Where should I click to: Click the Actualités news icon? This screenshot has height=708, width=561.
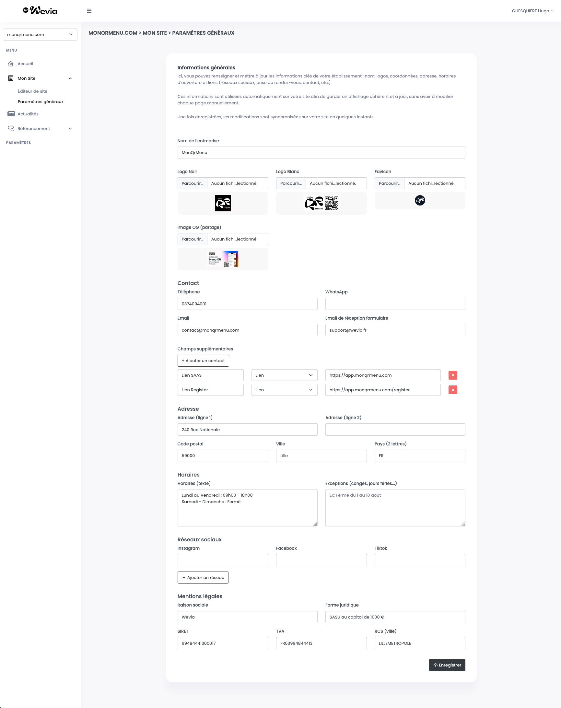point(11,114)
